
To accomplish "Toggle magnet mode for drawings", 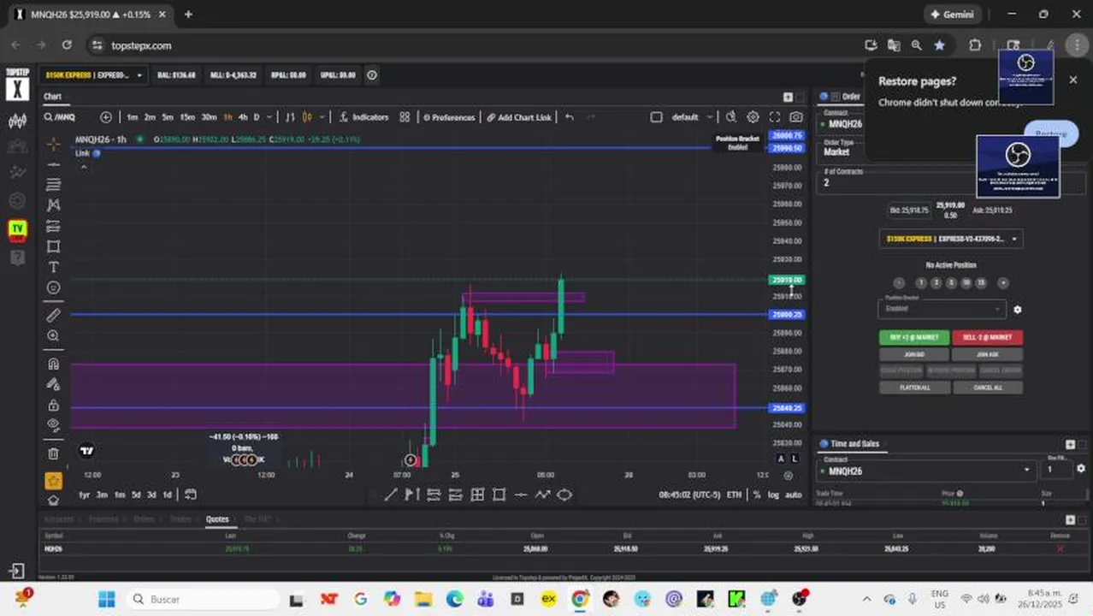I will tap(53, 364).
